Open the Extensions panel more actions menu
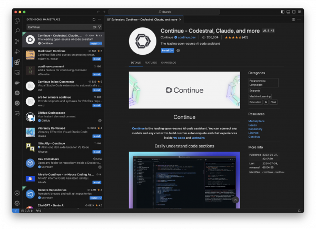 click(100, 19)
